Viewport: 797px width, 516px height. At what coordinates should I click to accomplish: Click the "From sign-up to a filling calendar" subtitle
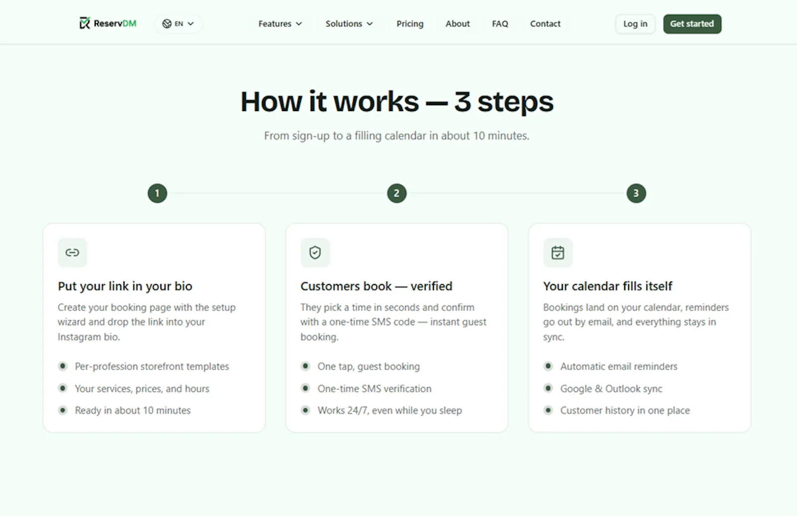(x=397, y=135)
